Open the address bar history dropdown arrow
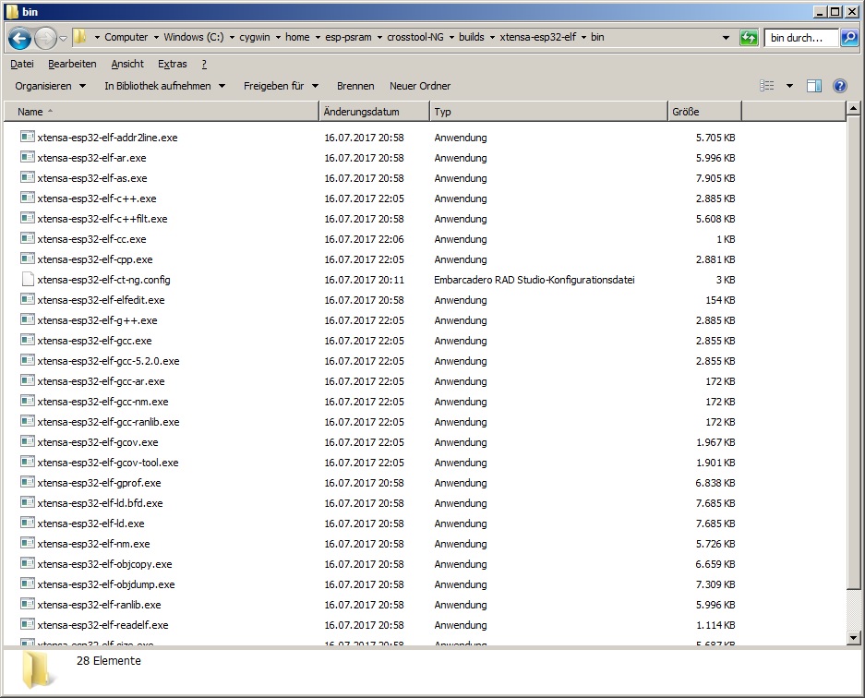 pyautogui.click(x=726, y=38)
